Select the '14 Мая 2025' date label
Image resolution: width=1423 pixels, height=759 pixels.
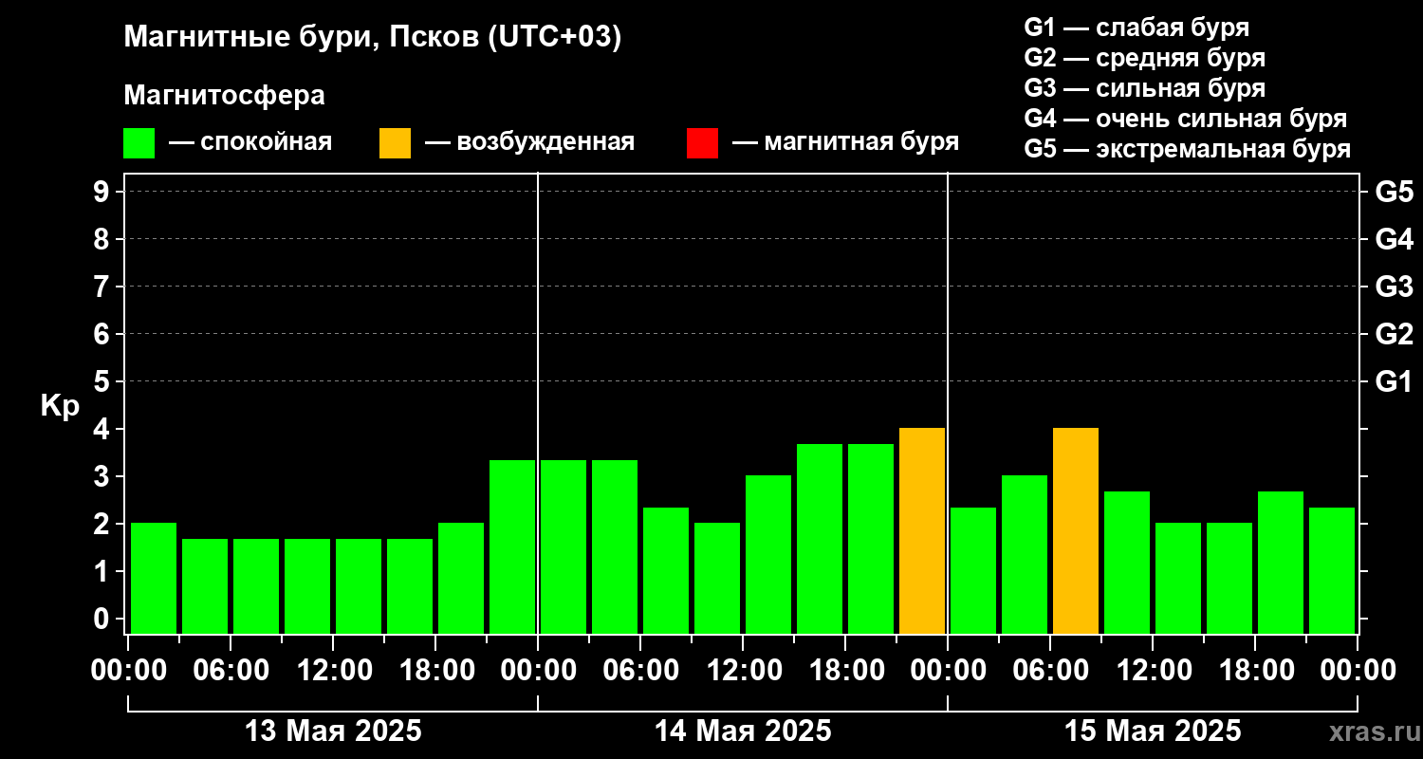(x=743, y=731)
